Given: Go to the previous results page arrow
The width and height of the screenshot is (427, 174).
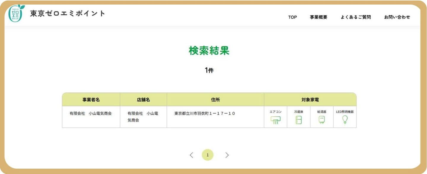Looking at the screenshot, I should [191, 155].
